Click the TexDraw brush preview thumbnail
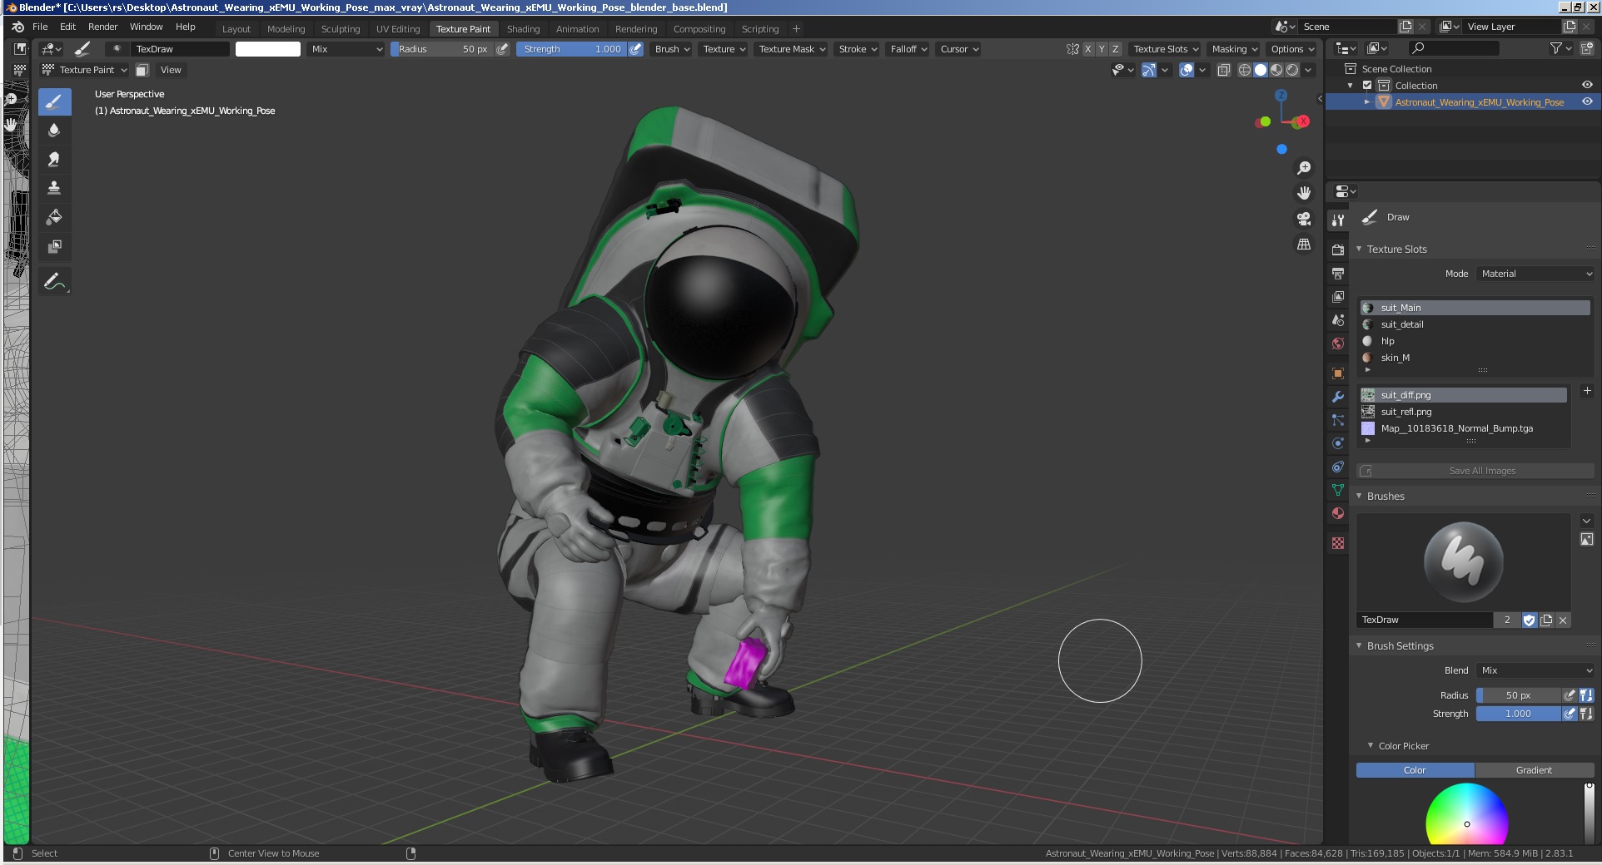This screenshot has width=1602, height=865. tap(1463, 562)
